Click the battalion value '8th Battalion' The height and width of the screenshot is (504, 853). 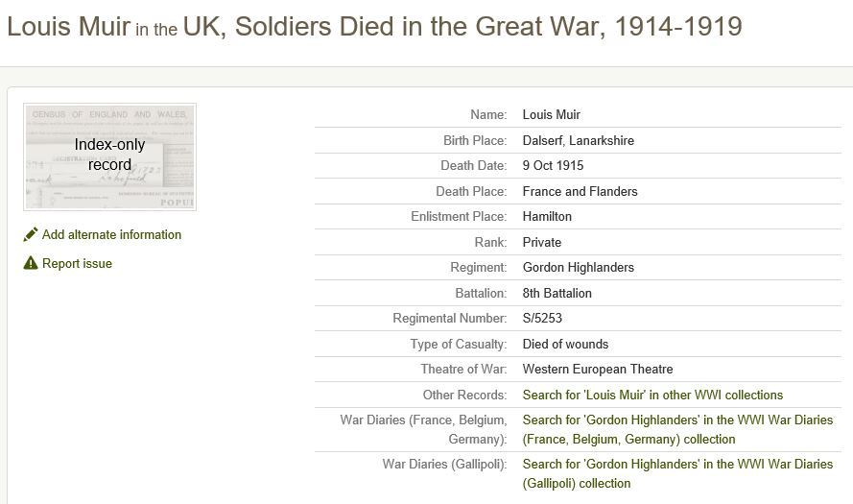pos(557,293)
